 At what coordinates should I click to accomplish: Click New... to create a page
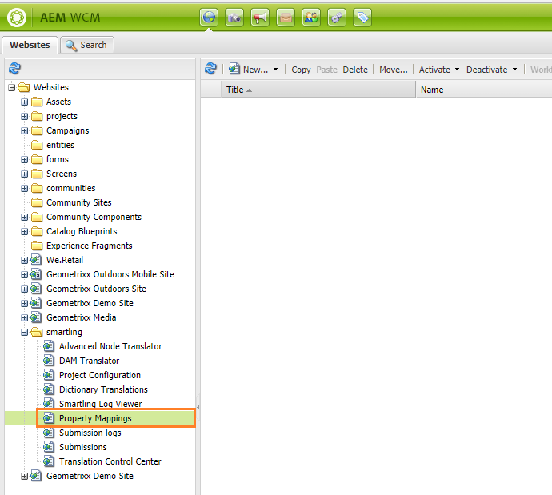pyautogui.click(x=249, y=70)
